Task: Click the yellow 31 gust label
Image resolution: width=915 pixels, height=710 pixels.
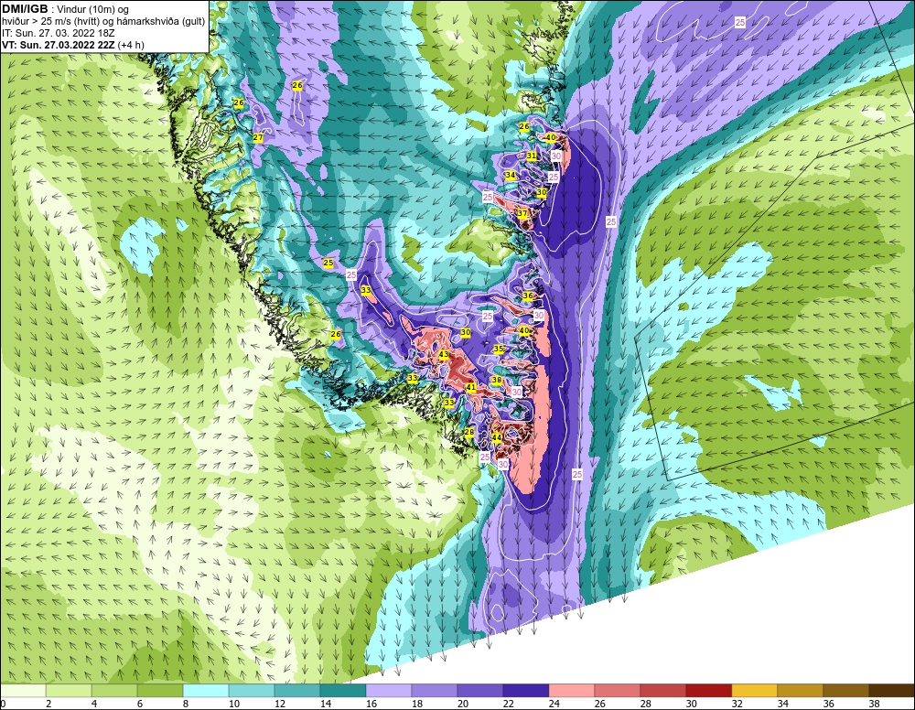Action: pyautogui.click(x=532, y=156)
